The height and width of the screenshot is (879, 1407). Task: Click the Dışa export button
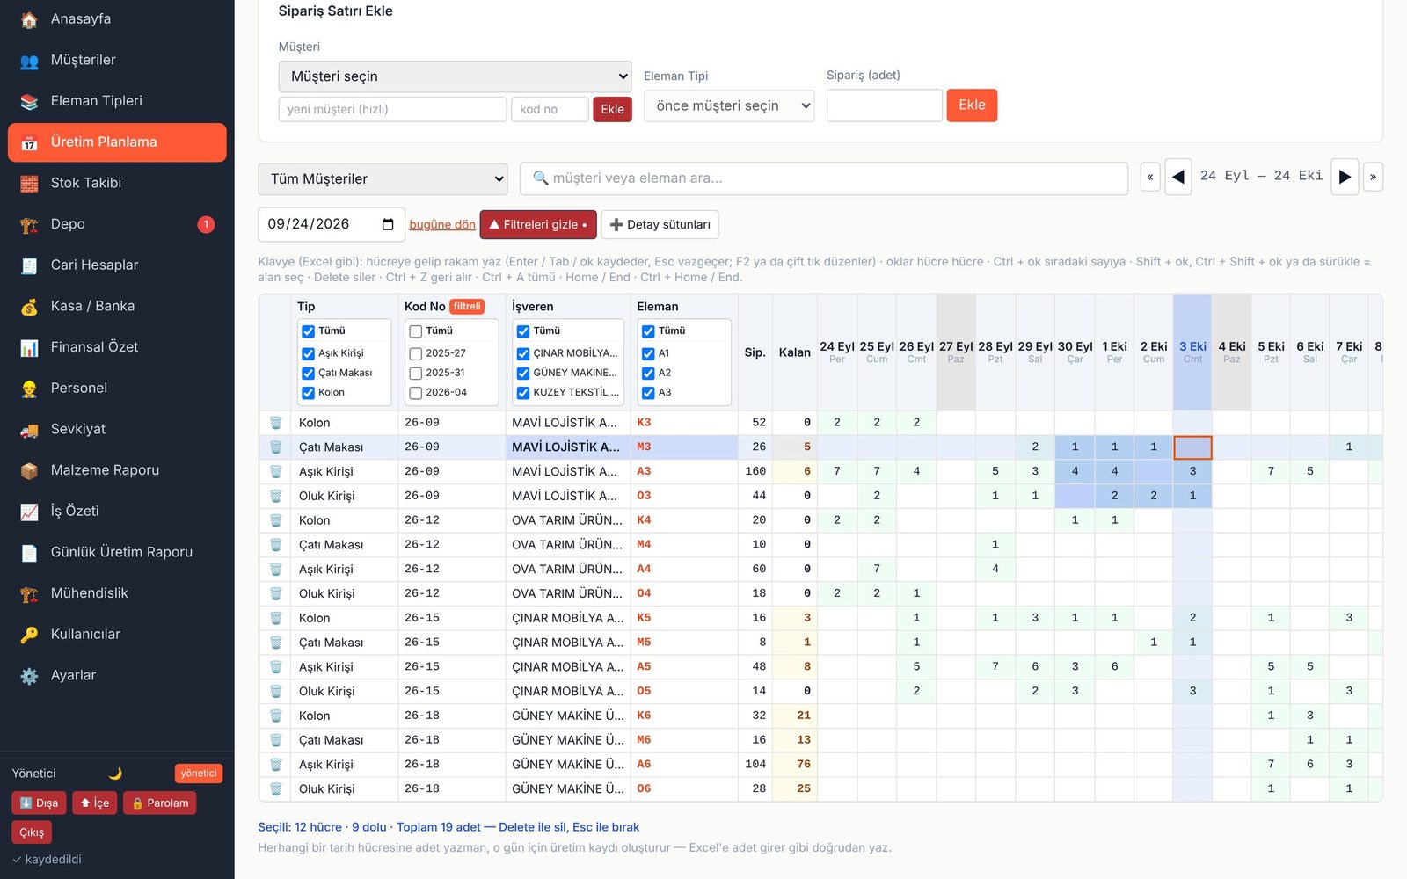pyautogui.click(x=39, y=803)
